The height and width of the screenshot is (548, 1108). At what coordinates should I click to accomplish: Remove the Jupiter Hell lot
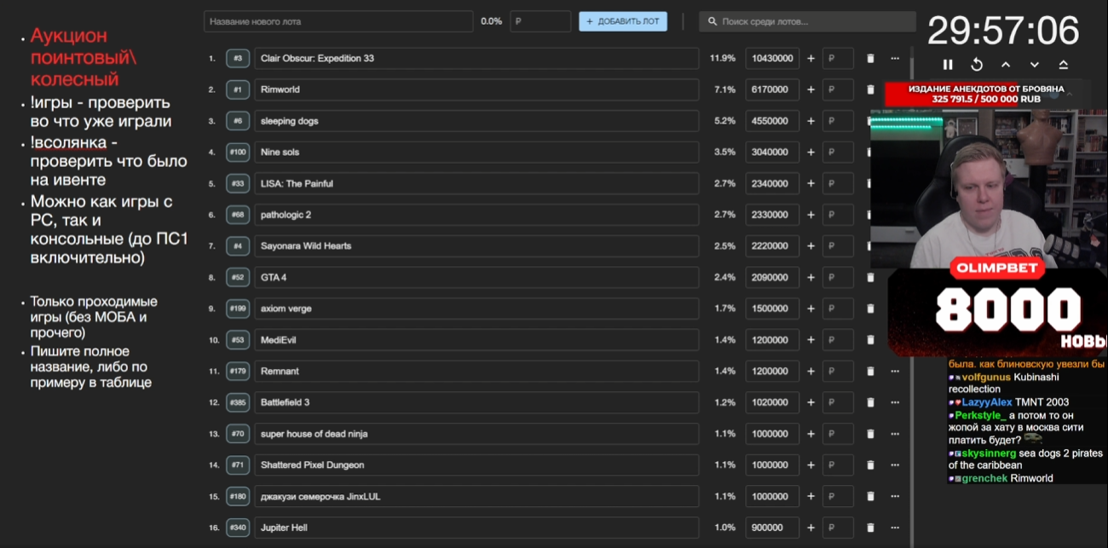click(870, 528)
